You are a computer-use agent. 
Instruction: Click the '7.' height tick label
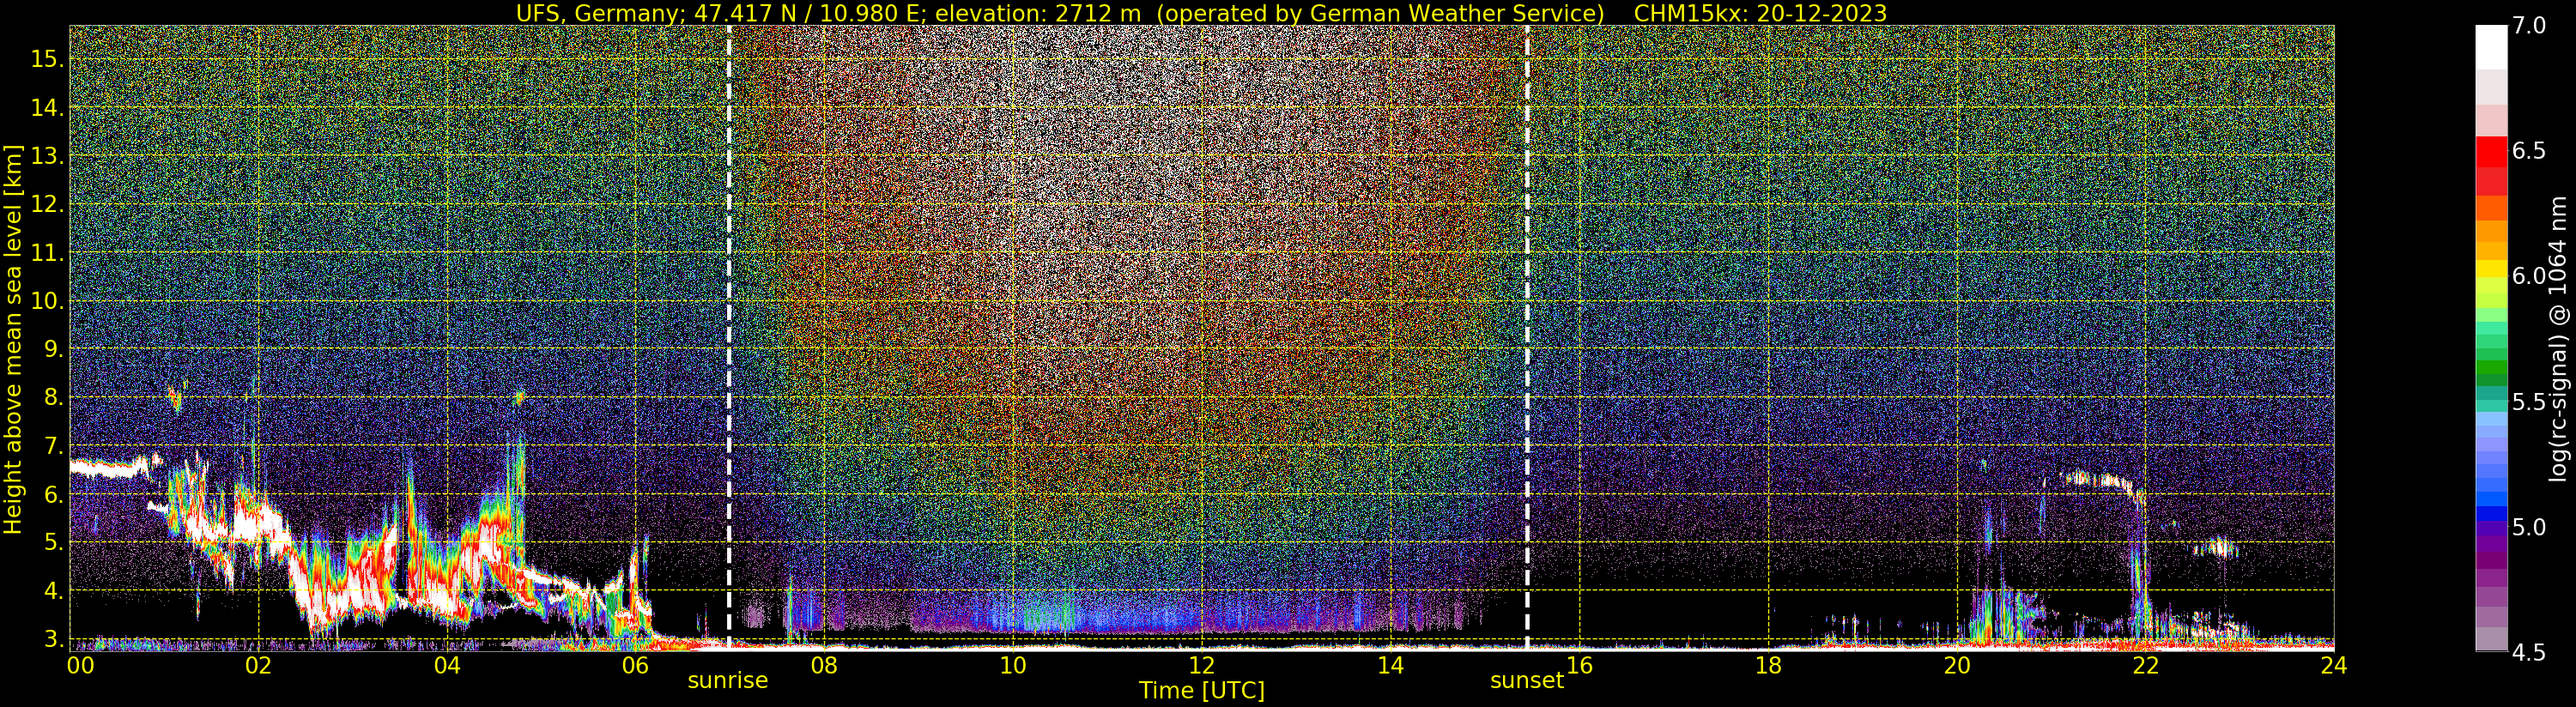click(x=54, y=446)
